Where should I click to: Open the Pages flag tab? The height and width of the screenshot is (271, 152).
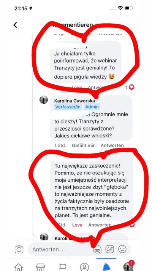click(63, 267)
